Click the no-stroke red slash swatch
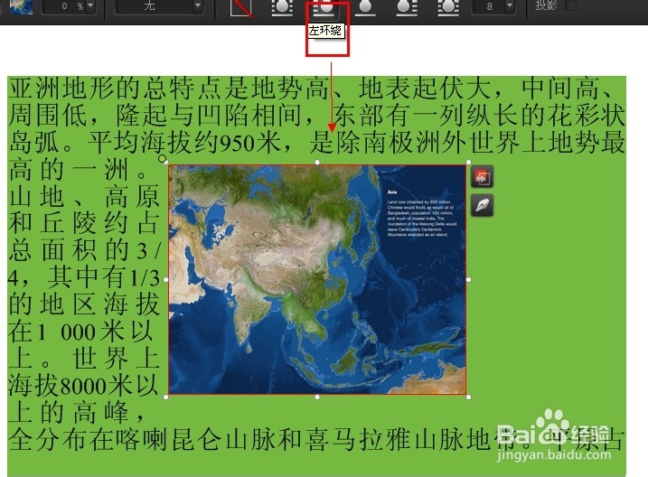Image resolution: width=648 pixels, height=477 pixels. tap(241, 7)
